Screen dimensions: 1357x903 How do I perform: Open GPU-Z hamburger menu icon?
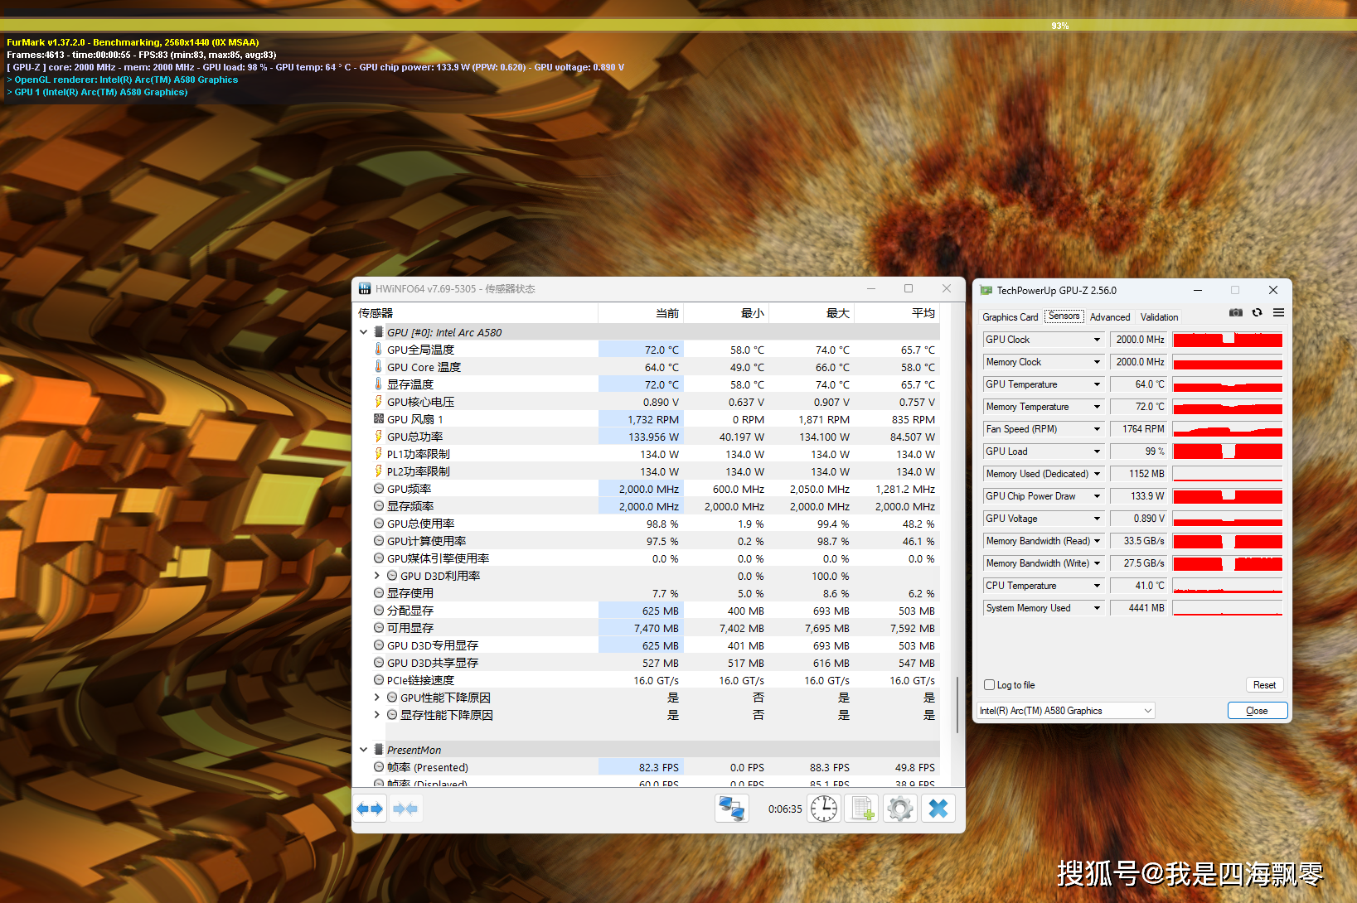pyautogui.click(x=1279, y=312)
